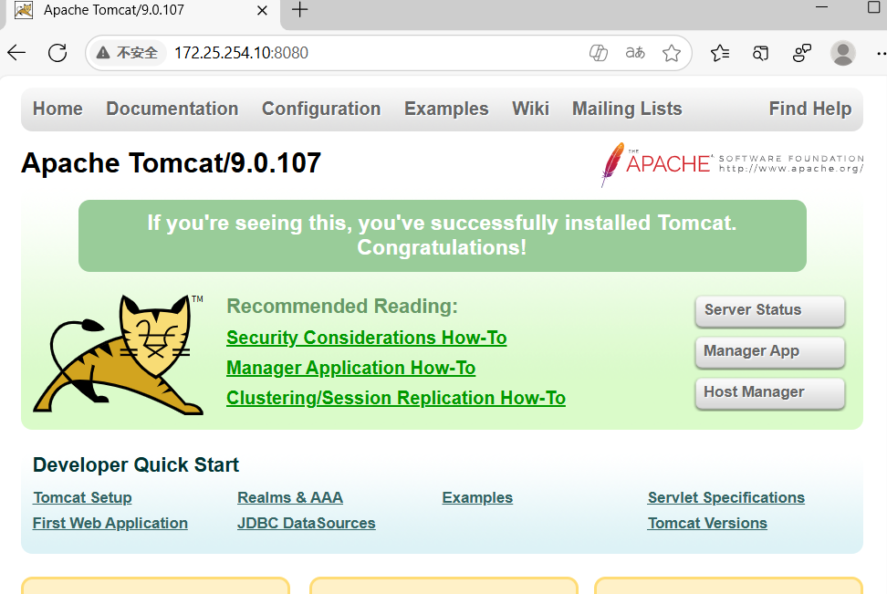The image size is (887, 594).
Task: Click the Tomcat favicon on the tab
Action: coord(23,10)
